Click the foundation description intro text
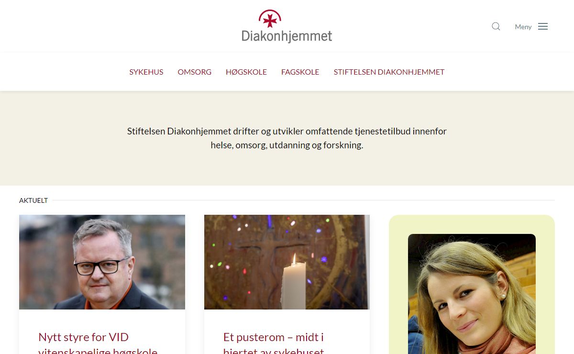Image resolution: width=574 pixels, height=354 pixels. point(287,138)
